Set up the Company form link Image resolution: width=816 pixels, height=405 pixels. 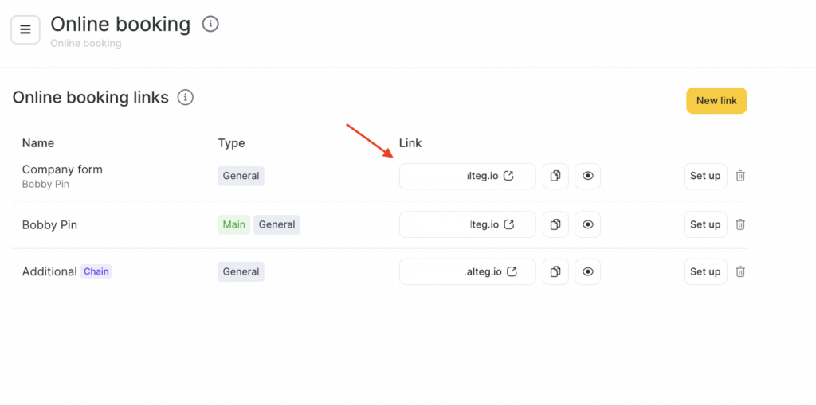[x=705, y=176]
